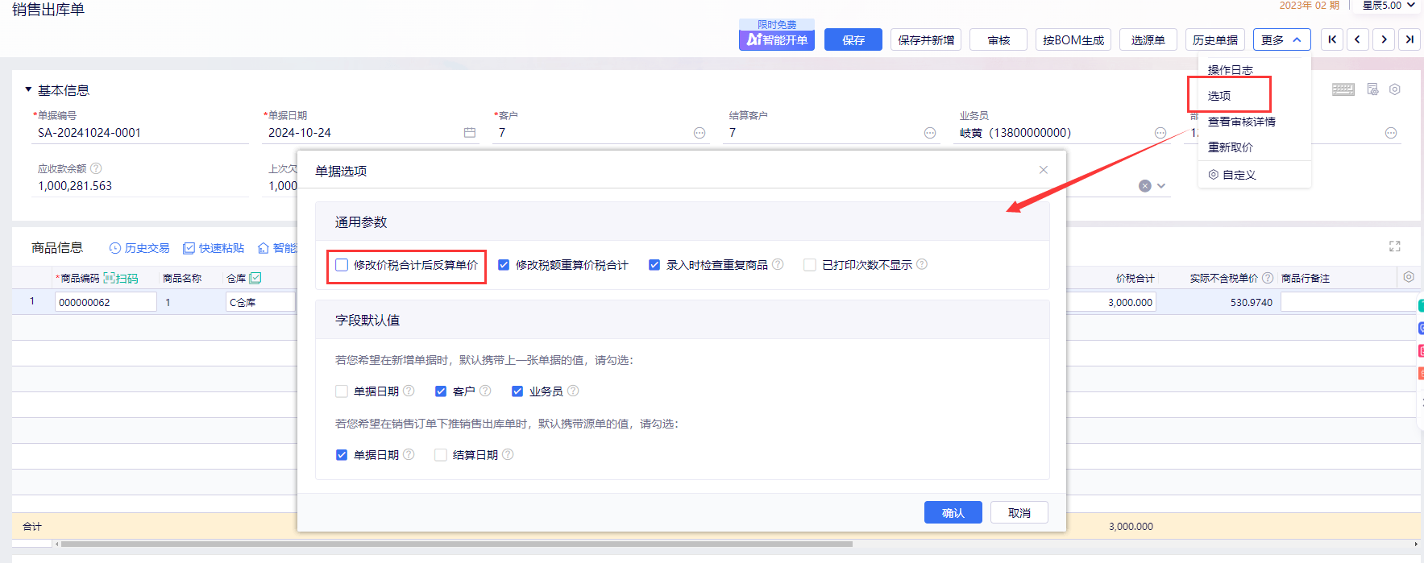Go to next record arrow
Image resolution: width=1424 pixels, height=563 pixels.
[x=1384, y=39]
